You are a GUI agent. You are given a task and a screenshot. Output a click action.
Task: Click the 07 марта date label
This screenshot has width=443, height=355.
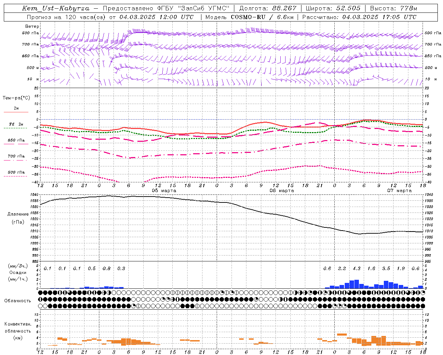(399, 191)
